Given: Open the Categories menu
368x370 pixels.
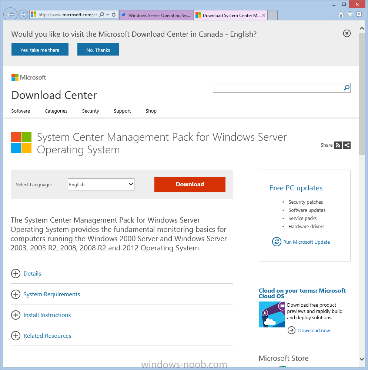Looking at the screenshot, I should click(x=56, y=111).
